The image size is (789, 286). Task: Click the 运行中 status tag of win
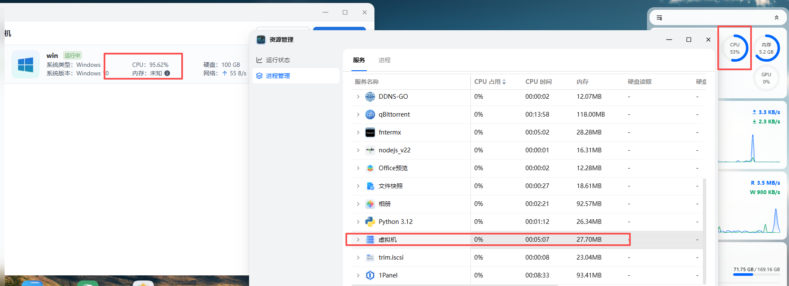(73, 55)
